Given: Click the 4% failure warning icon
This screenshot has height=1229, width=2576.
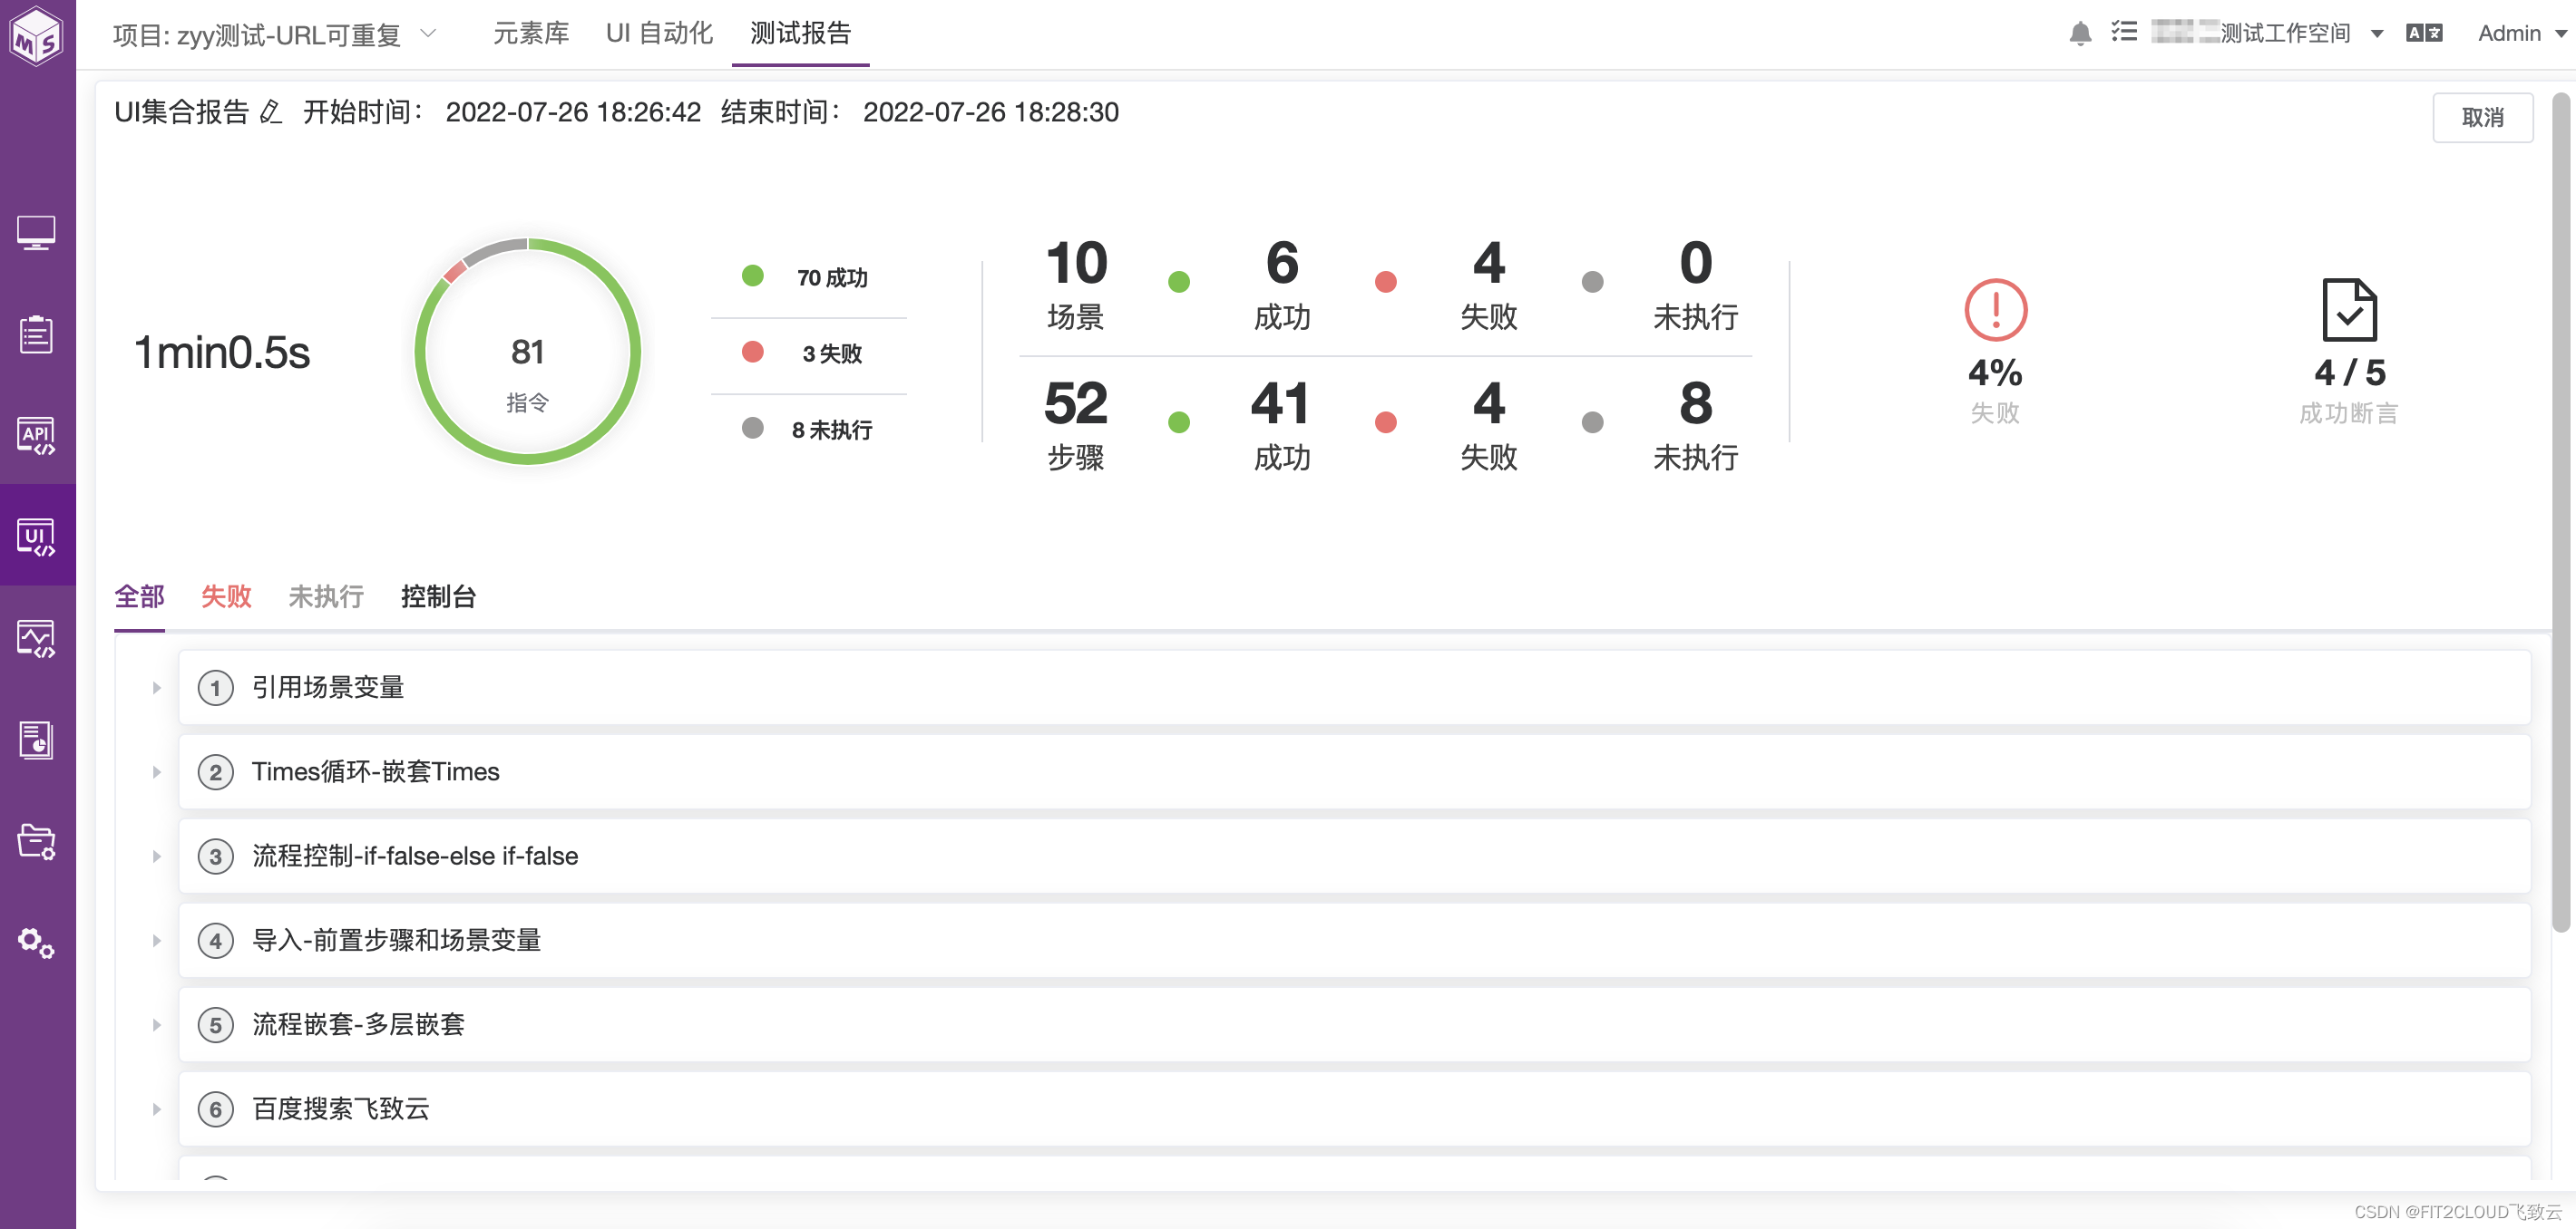Looking at the screenshot, I should 1995,310.
